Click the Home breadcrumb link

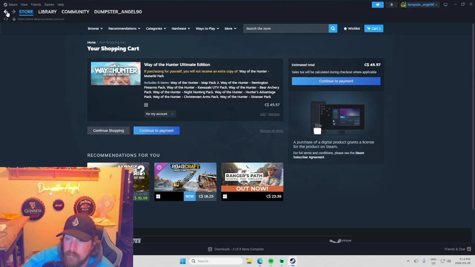pos(91,43)
